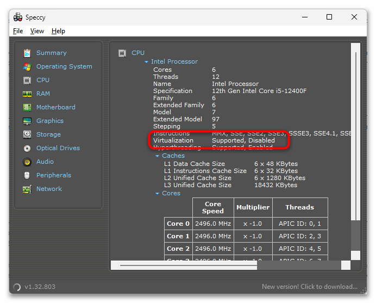Click the horizontal scrollbar right button

click(x=346, y=265)
